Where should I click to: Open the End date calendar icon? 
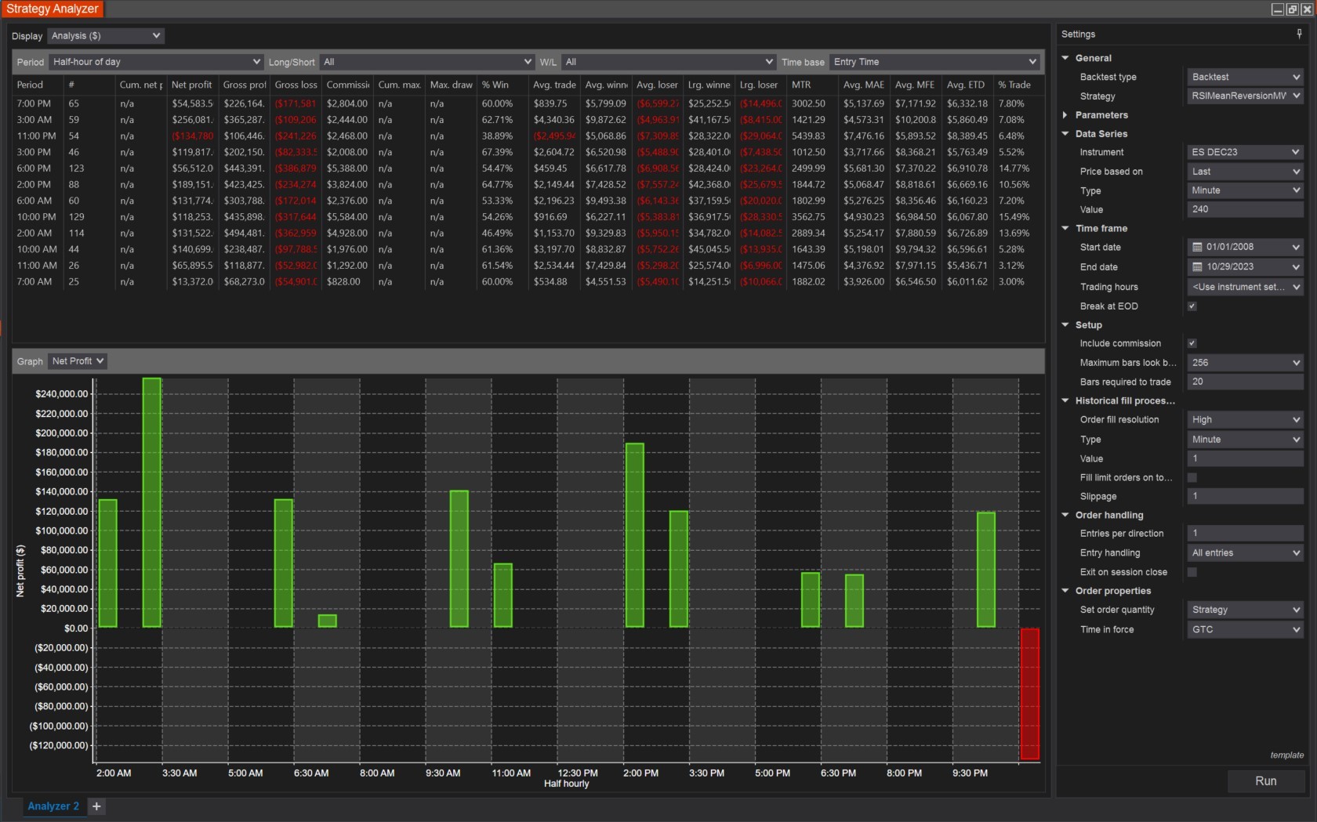[1197, 266]
